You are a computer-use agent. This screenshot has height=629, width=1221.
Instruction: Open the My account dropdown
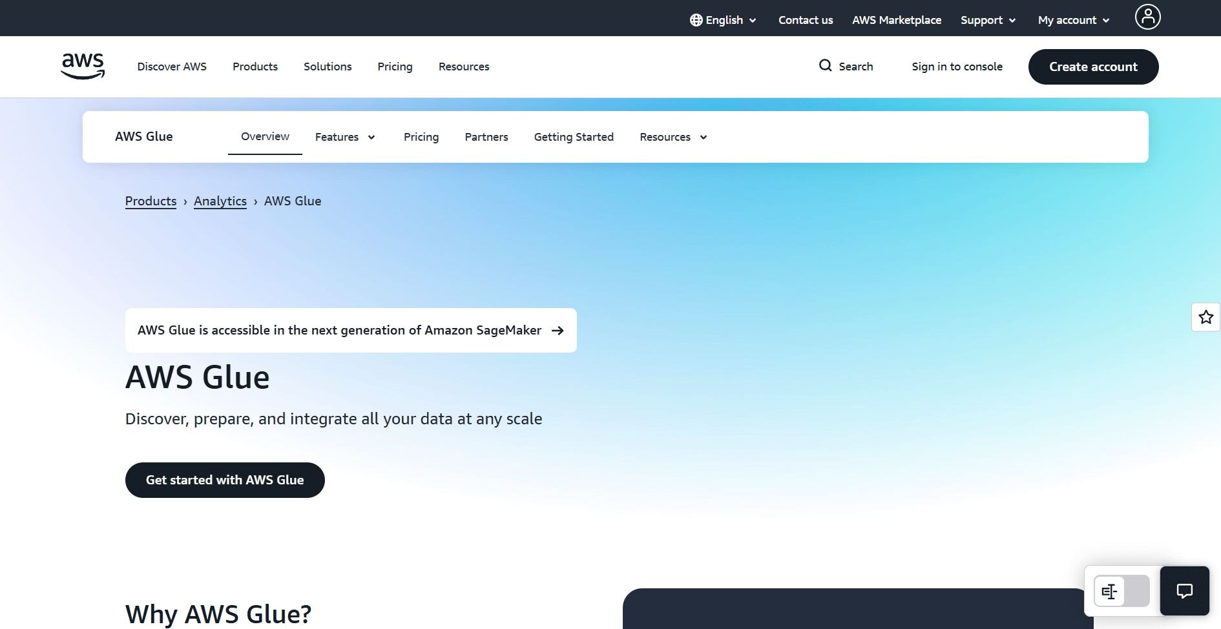(1073, 20)
